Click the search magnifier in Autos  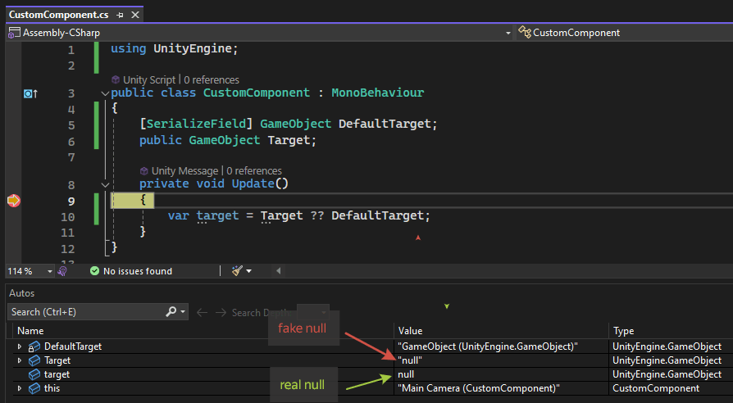click(x=171, y=312)
